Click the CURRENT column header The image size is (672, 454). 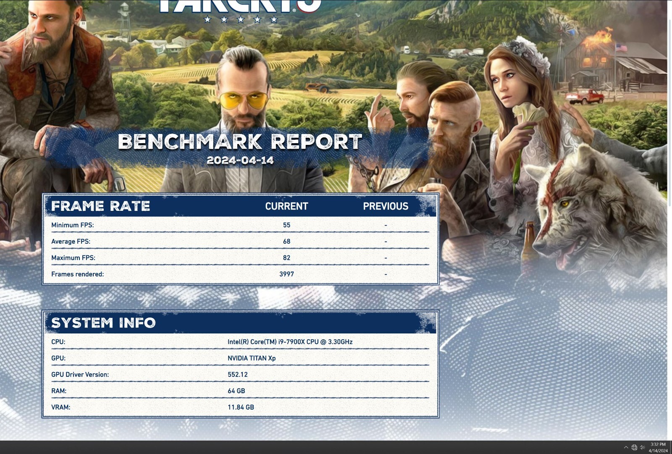point(286,206)
